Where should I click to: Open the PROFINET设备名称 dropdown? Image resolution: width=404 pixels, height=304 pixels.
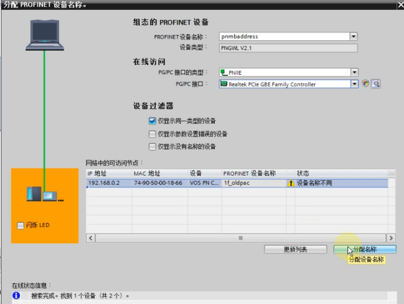click(x=354, y=36)
